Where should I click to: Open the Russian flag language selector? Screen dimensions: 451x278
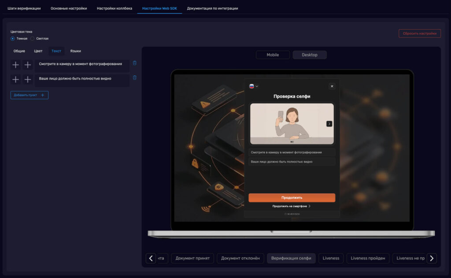pos(253,86)
